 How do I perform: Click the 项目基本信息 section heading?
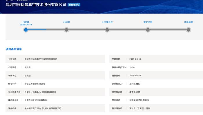pyautogui.click(x=14, y=49)
